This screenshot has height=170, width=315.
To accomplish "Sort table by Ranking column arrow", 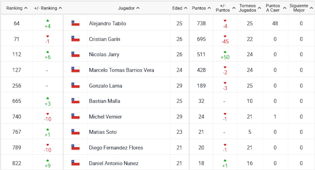I will (26, 8).
